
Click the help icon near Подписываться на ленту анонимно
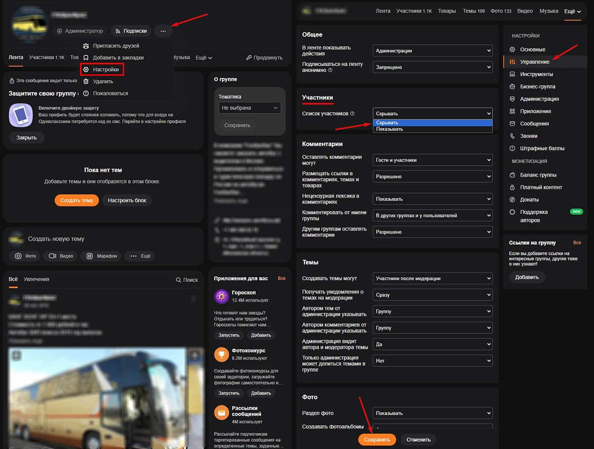click(330, 70)
